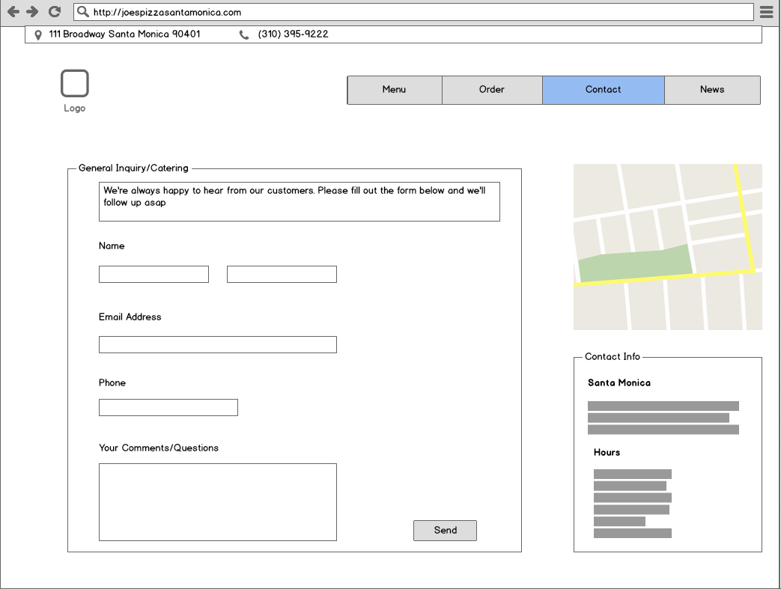
Task: Select the highlighted Contact tab
Action: (x=603, y=90)
